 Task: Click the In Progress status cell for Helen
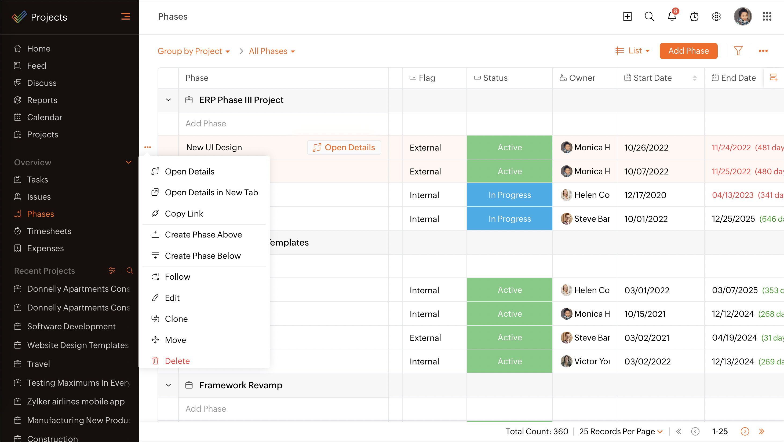pyautogui.click(x=509, y=195)
